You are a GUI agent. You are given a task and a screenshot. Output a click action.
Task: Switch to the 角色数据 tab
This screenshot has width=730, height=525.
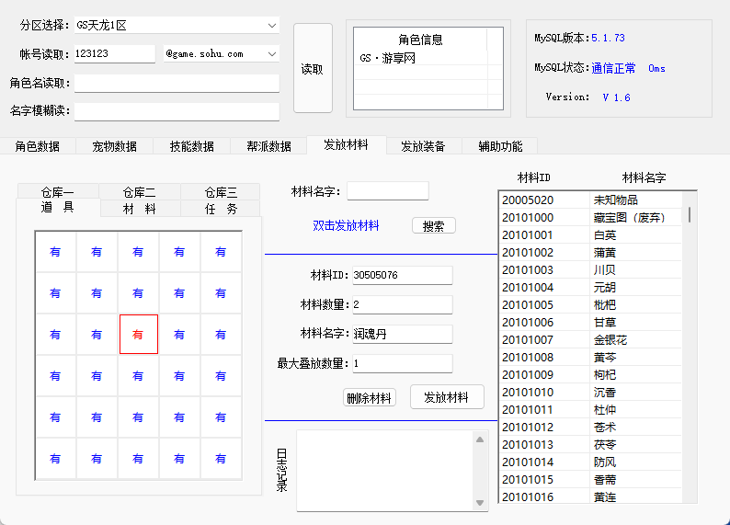point(38,146)
